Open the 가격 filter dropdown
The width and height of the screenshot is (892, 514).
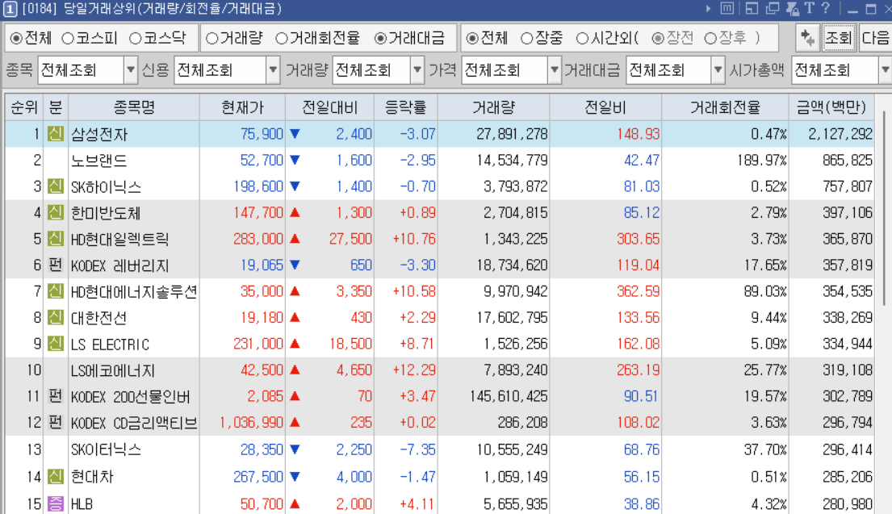[x=554, y=70]
